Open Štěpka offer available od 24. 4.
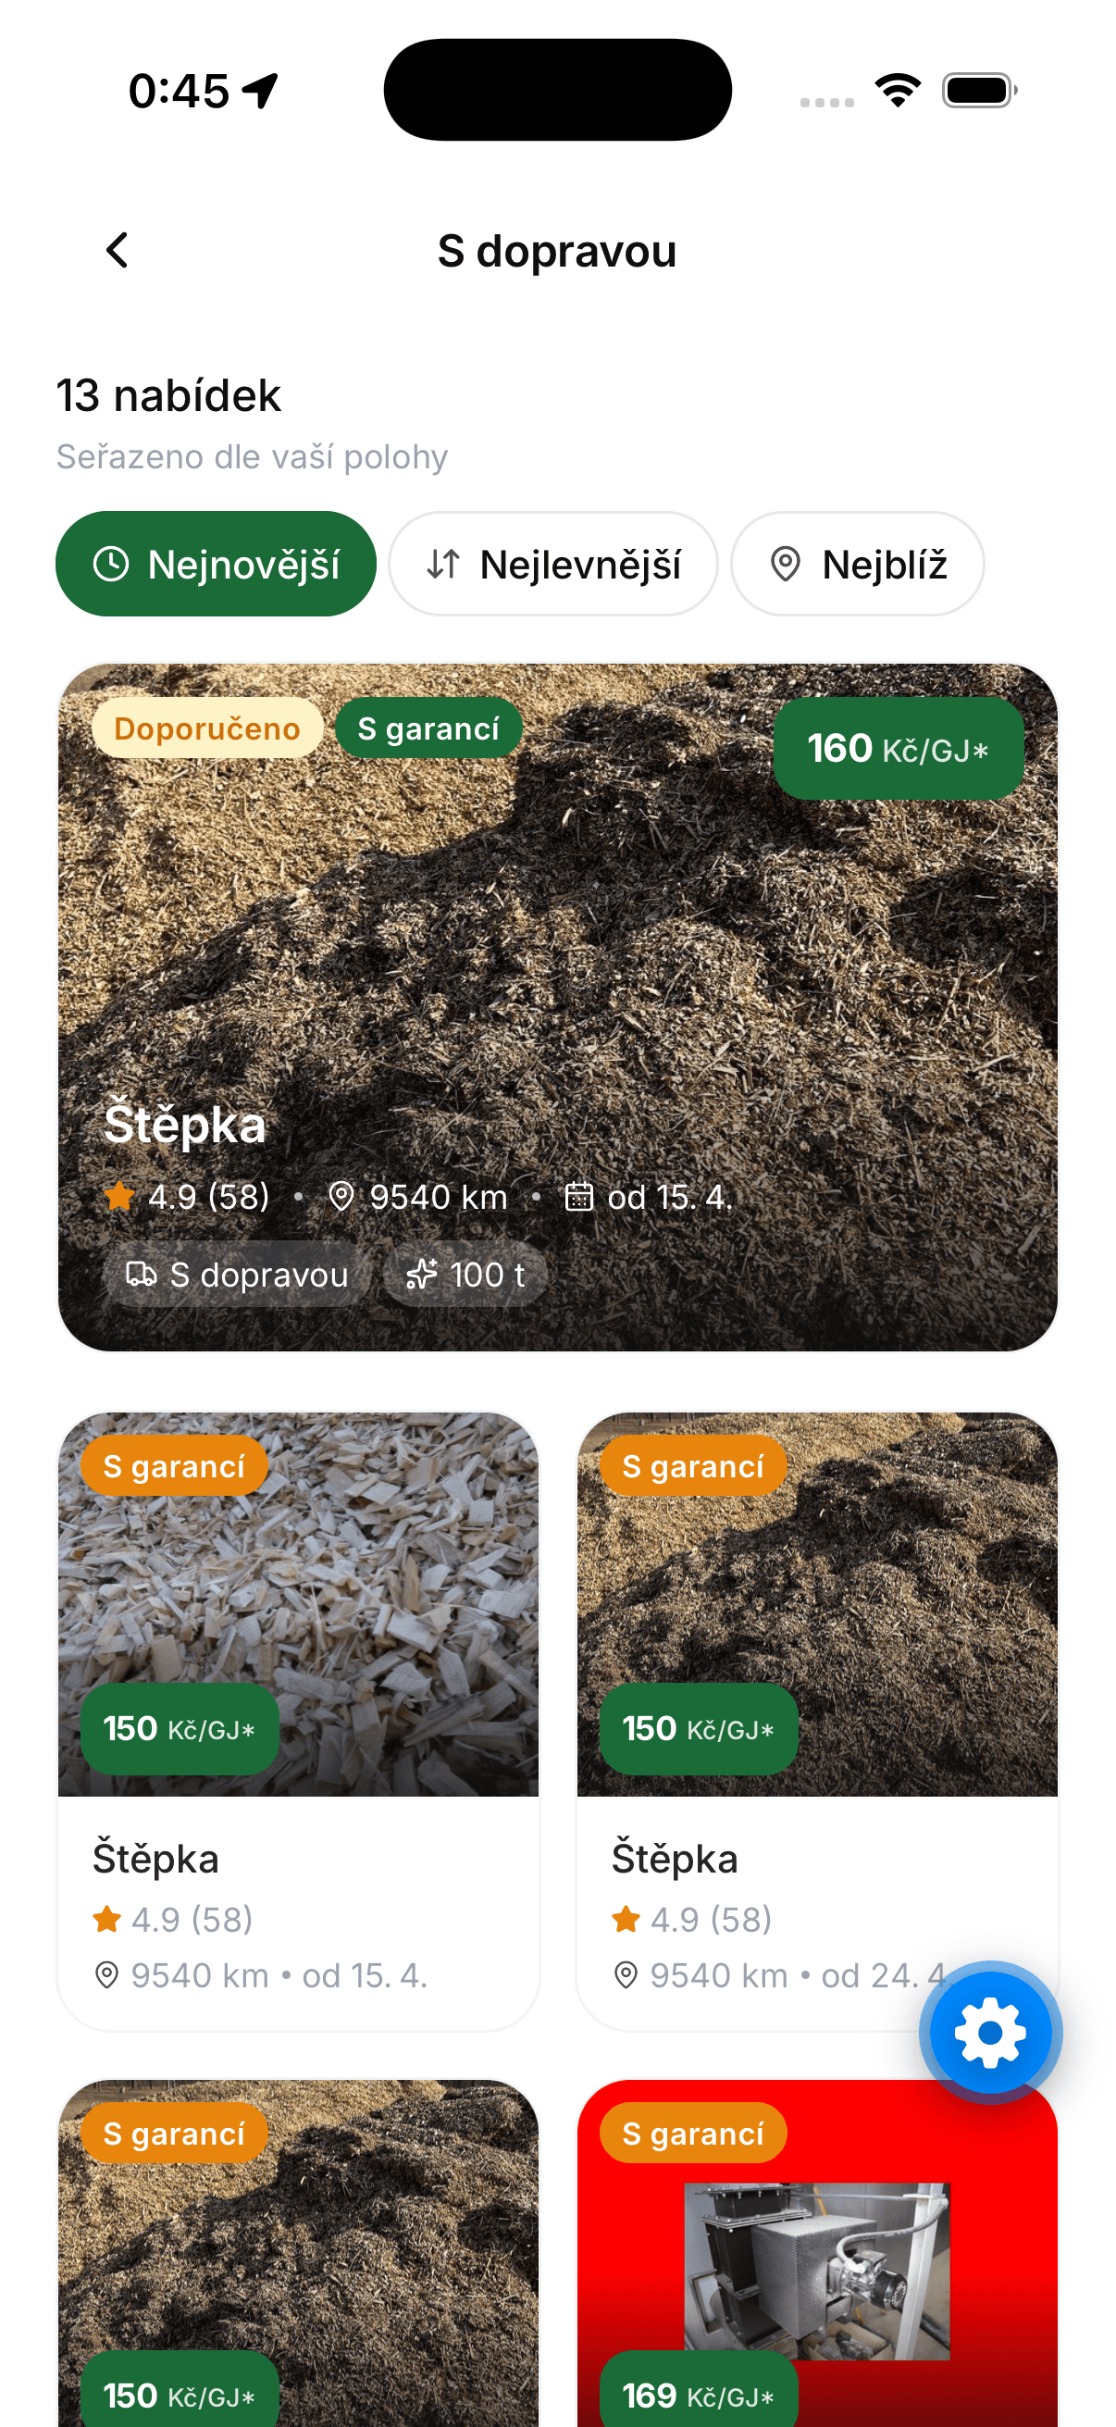1116x2427 pixels. (x=816, y=1721)
